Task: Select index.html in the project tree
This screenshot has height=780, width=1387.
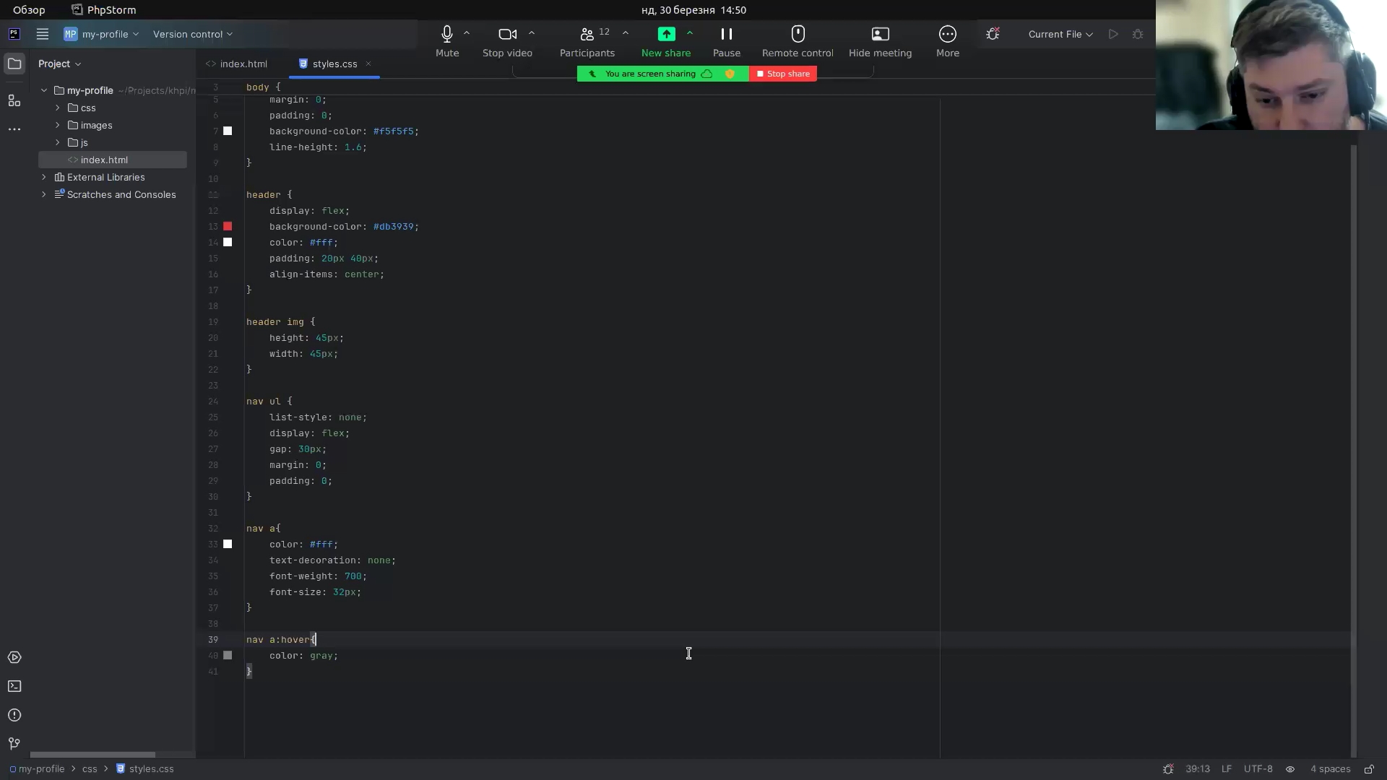Action: (x=104, y=160)
